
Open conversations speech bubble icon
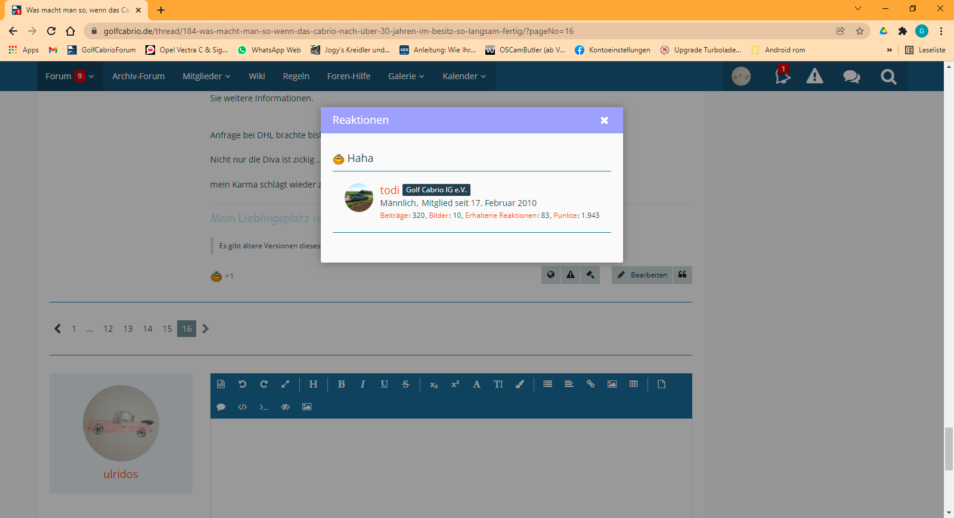tap(851, 76)
